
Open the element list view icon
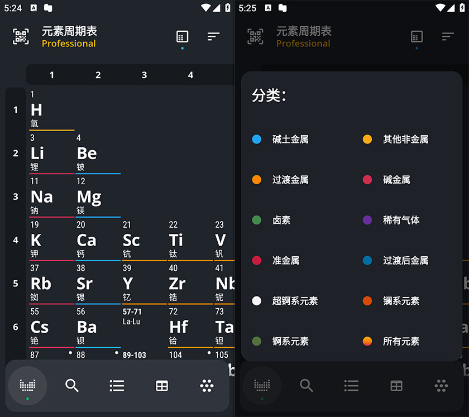tap(117, 385)
